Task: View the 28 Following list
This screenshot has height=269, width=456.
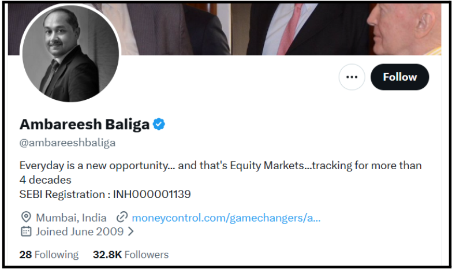Action: 49,255
